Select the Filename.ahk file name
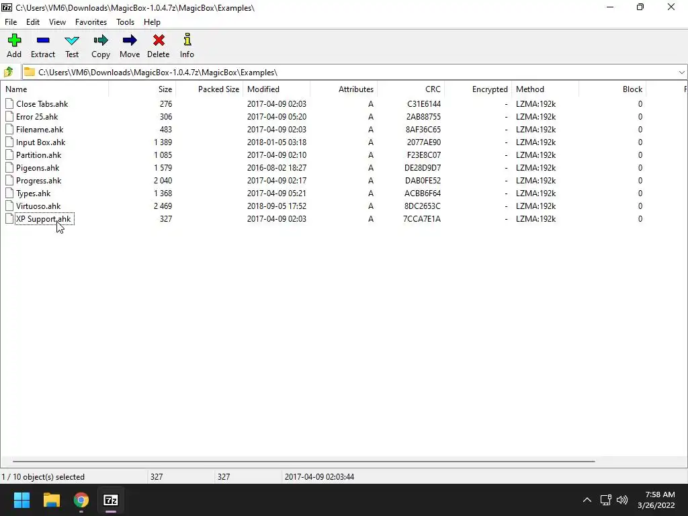Viewport: 688px width, 516px height. tap(40, 130)
